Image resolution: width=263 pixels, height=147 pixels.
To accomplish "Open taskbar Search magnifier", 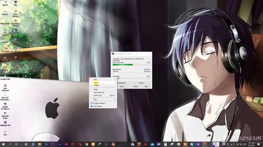I will coord(10,144).
